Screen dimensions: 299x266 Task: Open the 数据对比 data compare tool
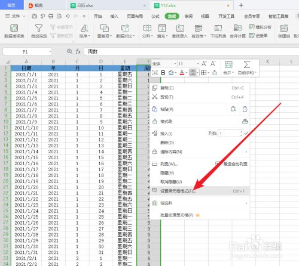pyautogui.click(x=126, y=31)
